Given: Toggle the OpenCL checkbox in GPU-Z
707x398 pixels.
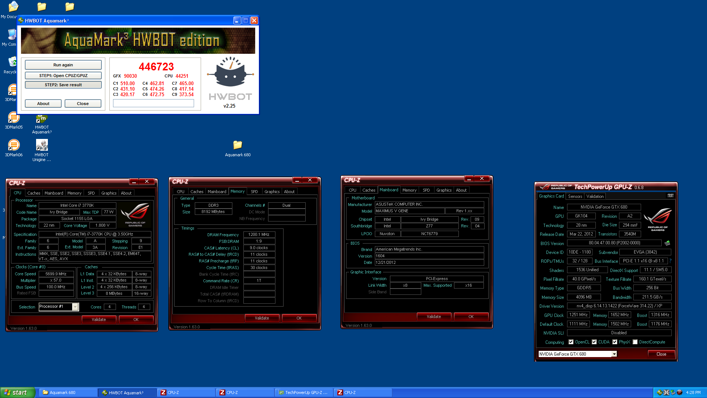Looking at the screenshot, I should (x=571, y=342).
